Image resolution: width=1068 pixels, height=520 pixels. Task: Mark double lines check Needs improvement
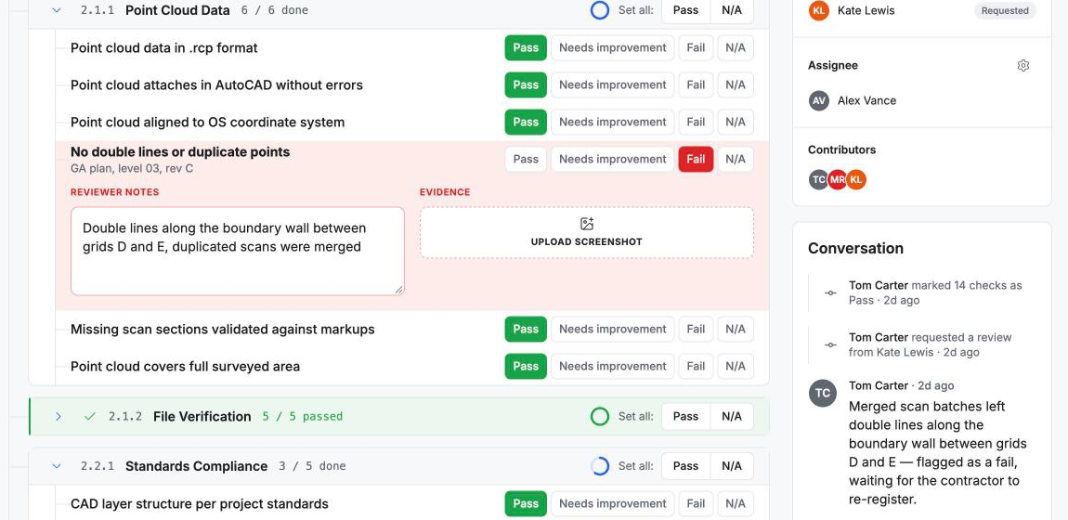[612, 160]
